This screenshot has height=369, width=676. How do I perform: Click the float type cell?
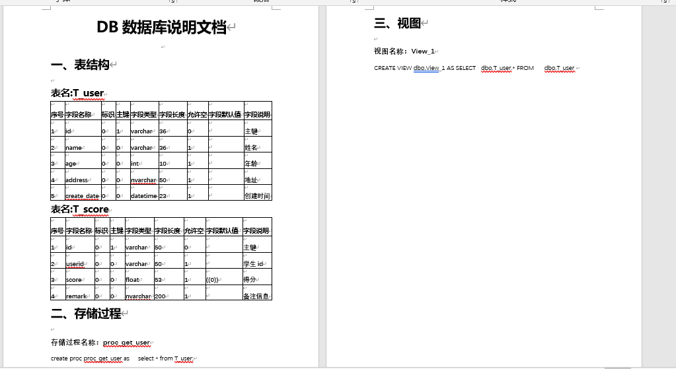coord(139,277)
